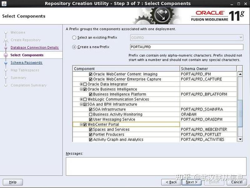
Task: Click the Back button
Action: click(x=171, y=182)
